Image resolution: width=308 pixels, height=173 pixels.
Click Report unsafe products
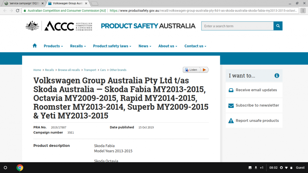tap(254, 121)
